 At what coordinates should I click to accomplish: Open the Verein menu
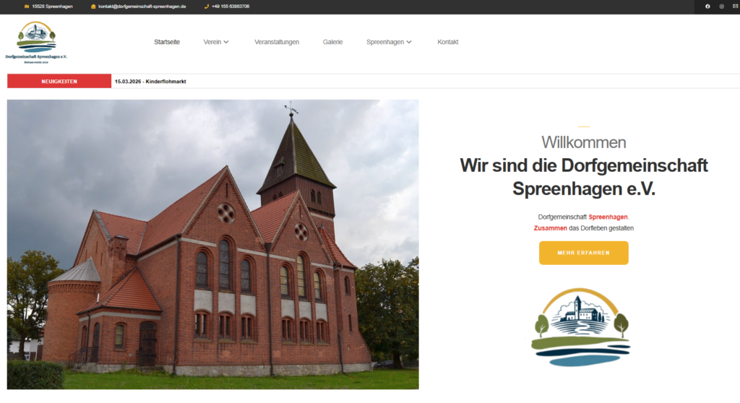pos(212,42)
